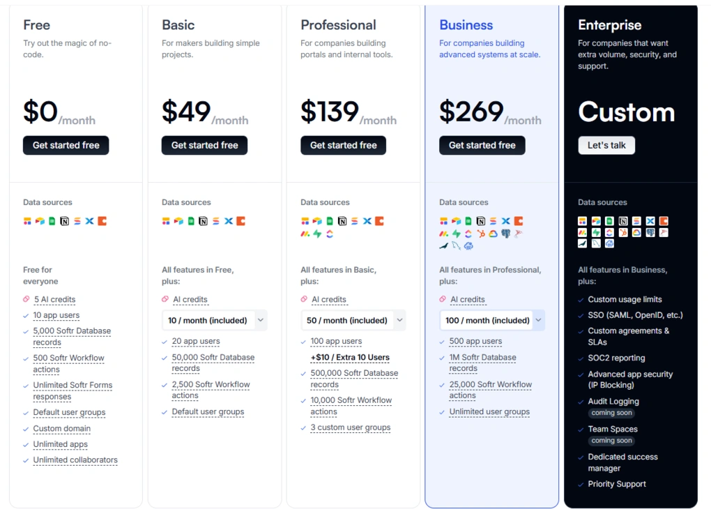Image resolution: width=711 pixels, height=509 pixels.
Task: Open the 5 AI credits link in Free plan
Action: (x=54, y=299)
